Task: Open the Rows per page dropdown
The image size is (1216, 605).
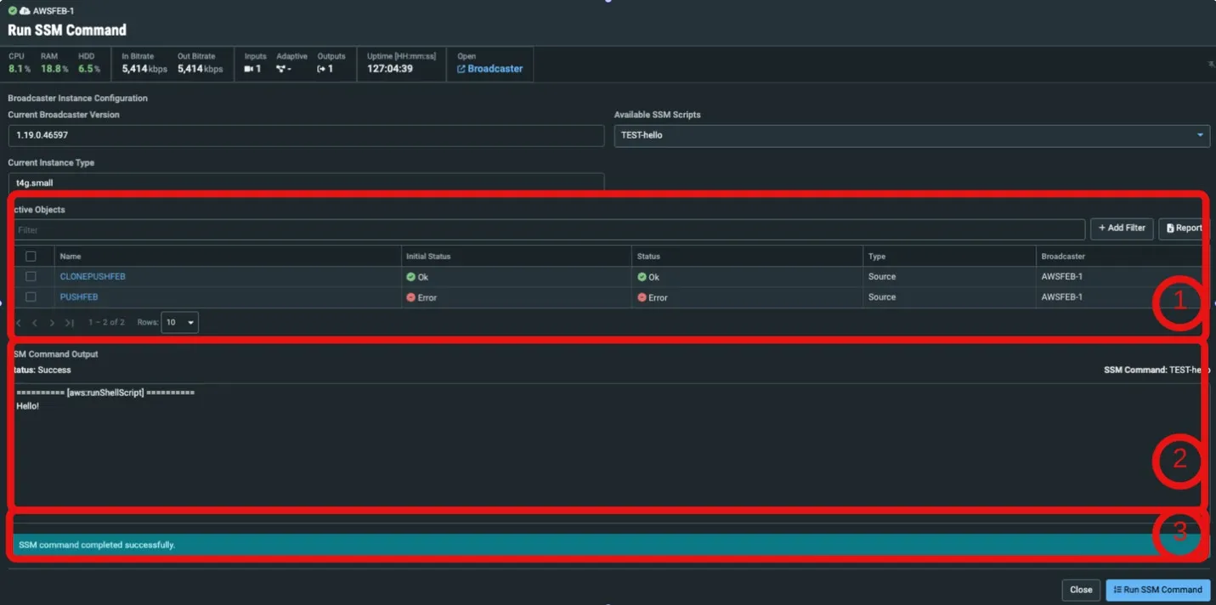Action: (179, 323)
